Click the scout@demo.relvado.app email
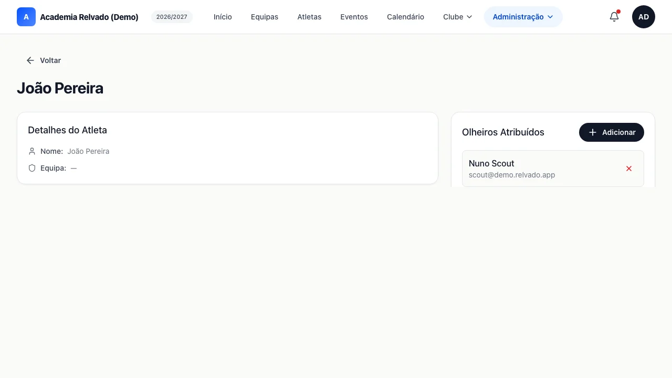The width and height of the screenshot is (672, 378). click(512, 175)
